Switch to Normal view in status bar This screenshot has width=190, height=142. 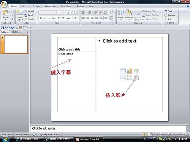(x=144, y=134)
